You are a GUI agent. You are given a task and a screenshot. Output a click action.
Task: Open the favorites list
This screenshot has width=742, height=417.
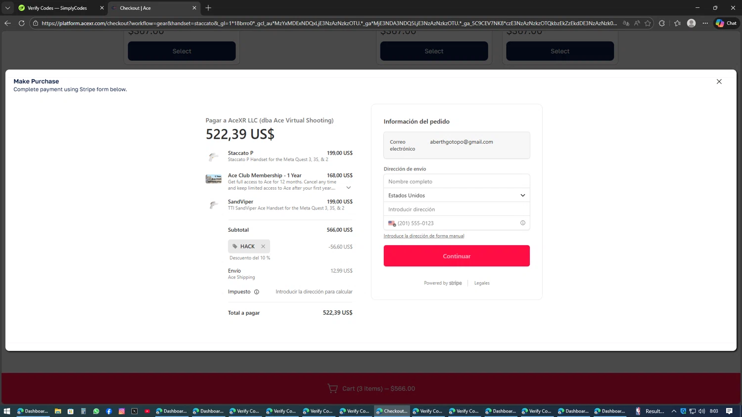pos(677,23)
